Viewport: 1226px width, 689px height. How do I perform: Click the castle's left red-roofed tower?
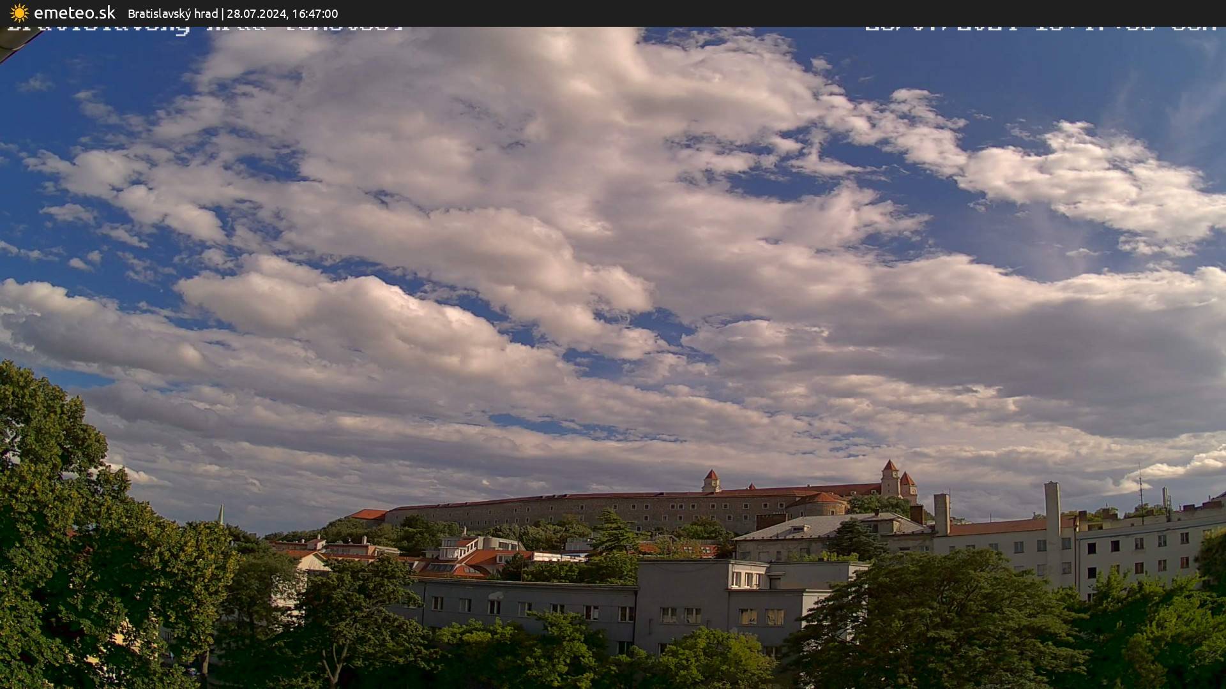pyautogui.click(x=711, y=480)
